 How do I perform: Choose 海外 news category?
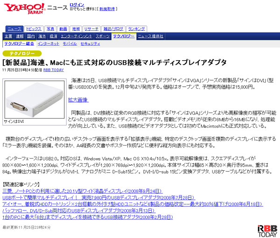coord(42,36)
